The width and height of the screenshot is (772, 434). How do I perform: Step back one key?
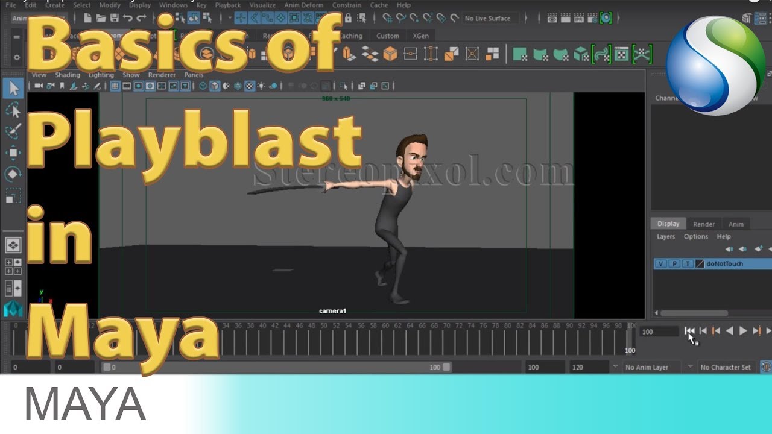click(716, 330)
